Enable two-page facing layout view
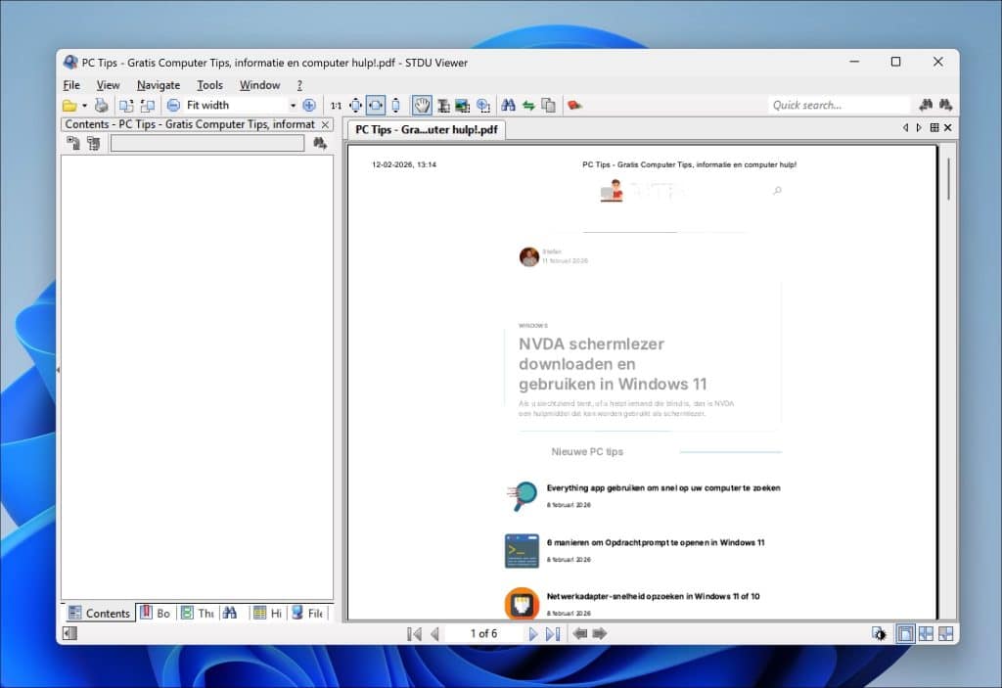This screenshot has height=688, width=1002. pos(925,633)
